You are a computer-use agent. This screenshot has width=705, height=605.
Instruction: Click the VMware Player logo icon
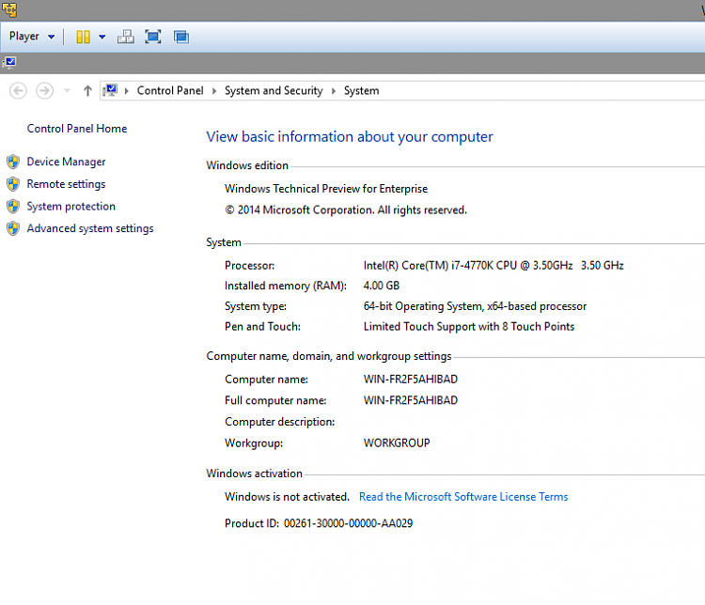[9, 9]
